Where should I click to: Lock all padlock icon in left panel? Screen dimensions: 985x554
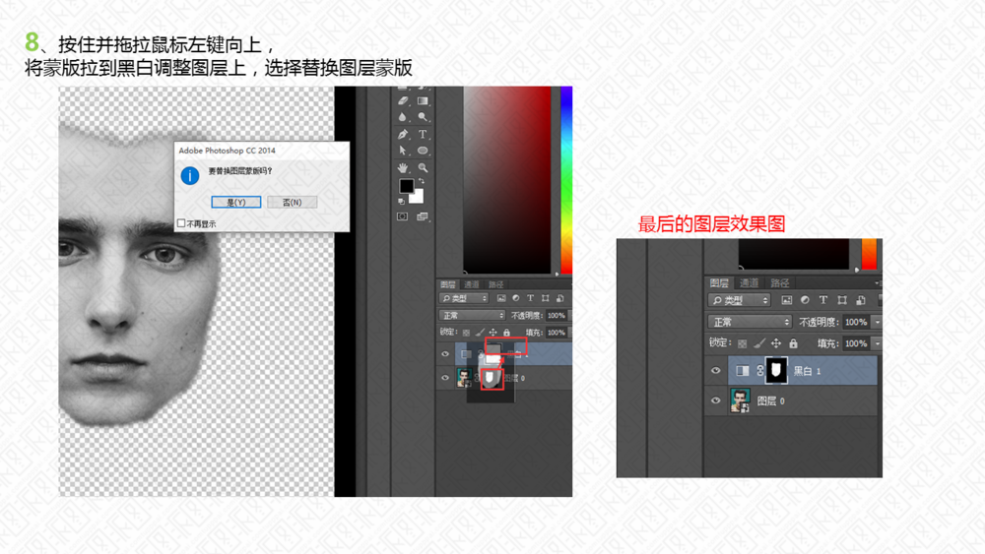[506, 333]
